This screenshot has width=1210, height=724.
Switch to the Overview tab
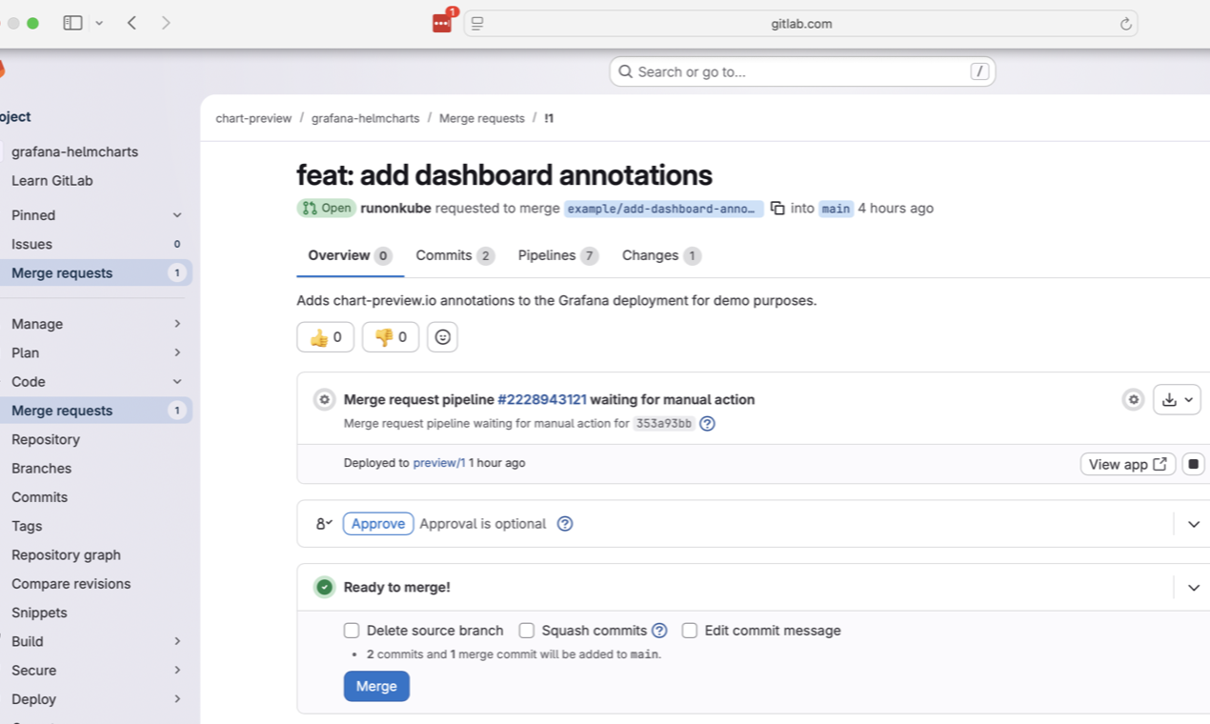click(350, 255)
